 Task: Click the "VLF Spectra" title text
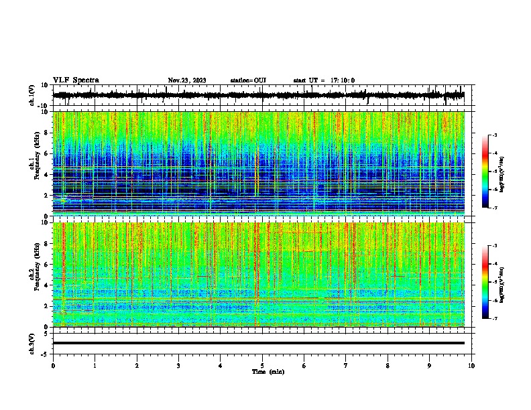(x=76, y=80)
